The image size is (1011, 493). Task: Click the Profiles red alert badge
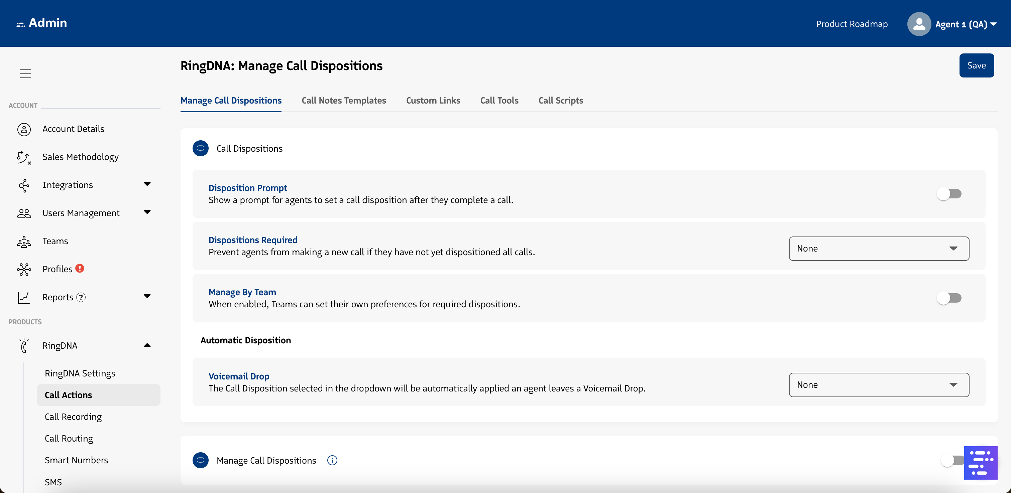(x=80, y=268)
